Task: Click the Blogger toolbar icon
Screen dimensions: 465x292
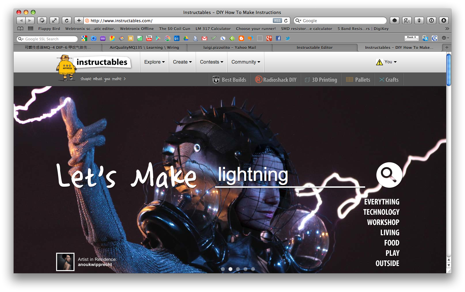Action: tap(241, 38)
